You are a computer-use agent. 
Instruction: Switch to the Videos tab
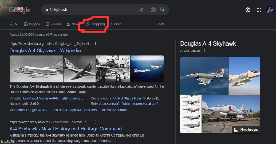coord(53,24)
